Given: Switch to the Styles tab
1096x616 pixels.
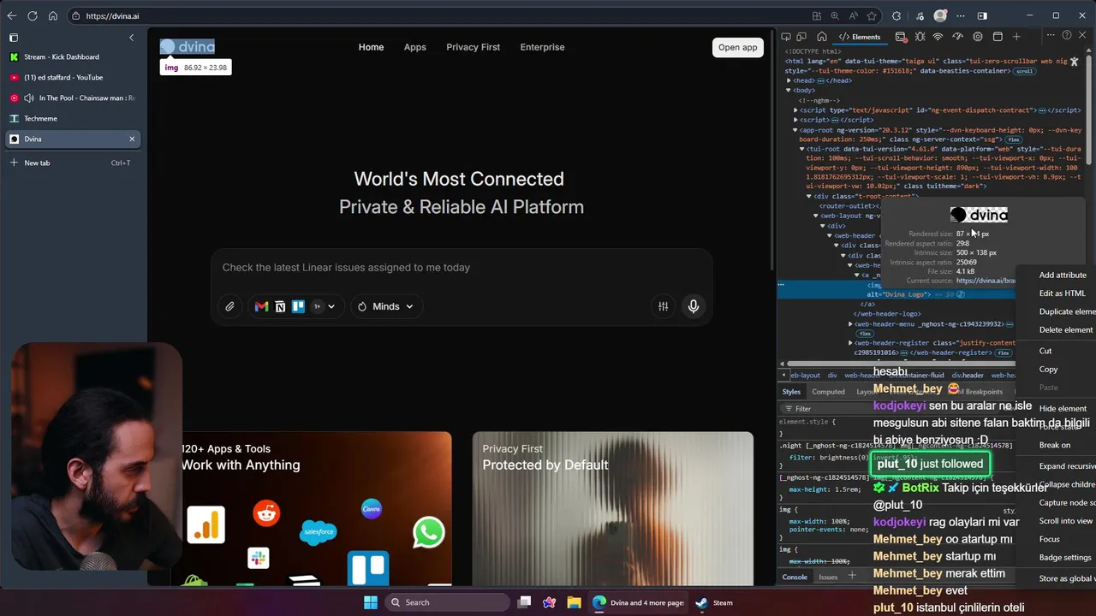Looking at the screenshot, I should [791, 392].
